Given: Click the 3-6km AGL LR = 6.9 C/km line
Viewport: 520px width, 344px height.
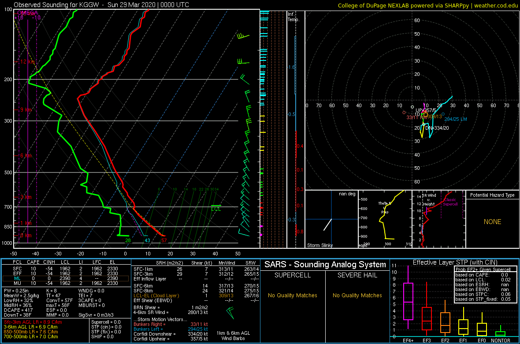Looking at the screenshot, I should pos(31,327).
